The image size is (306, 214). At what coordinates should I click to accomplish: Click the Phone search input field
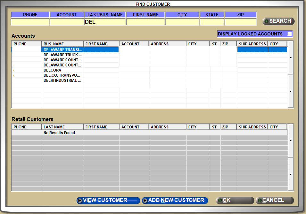30,22
